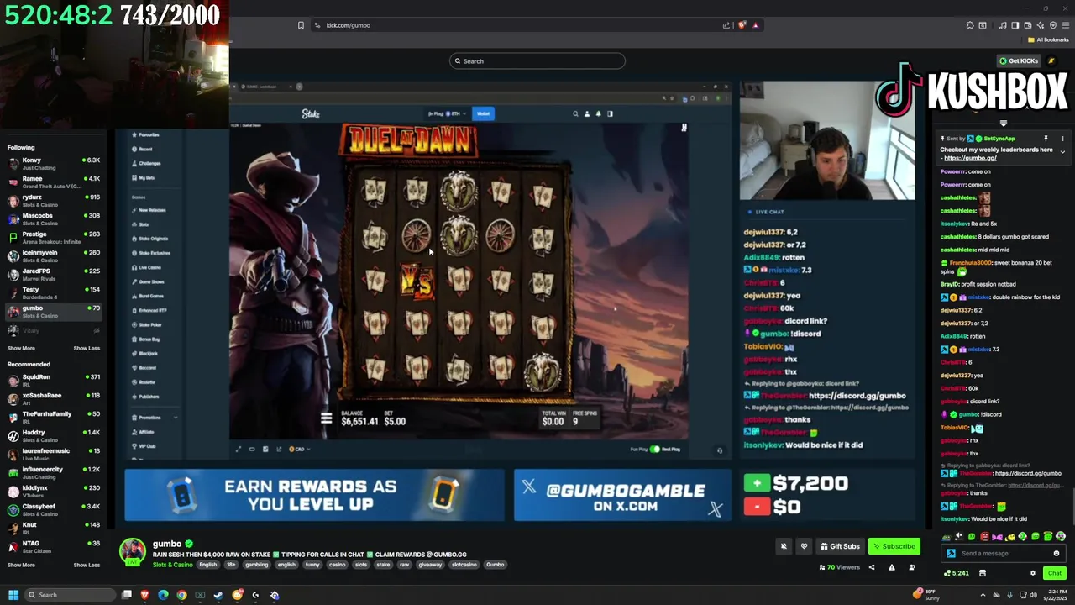
Task: Open Leo AI sparkle icon
Action: tap(1041, 25)
